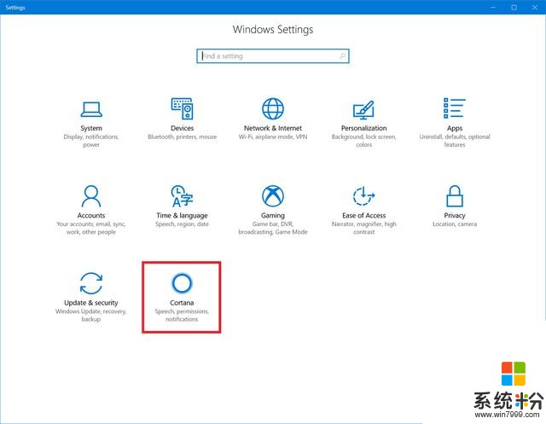
Task: Click 'Wi-Fi, airplane mode, VPN' description
Action: pyautogui.click(x=273, y=136)
